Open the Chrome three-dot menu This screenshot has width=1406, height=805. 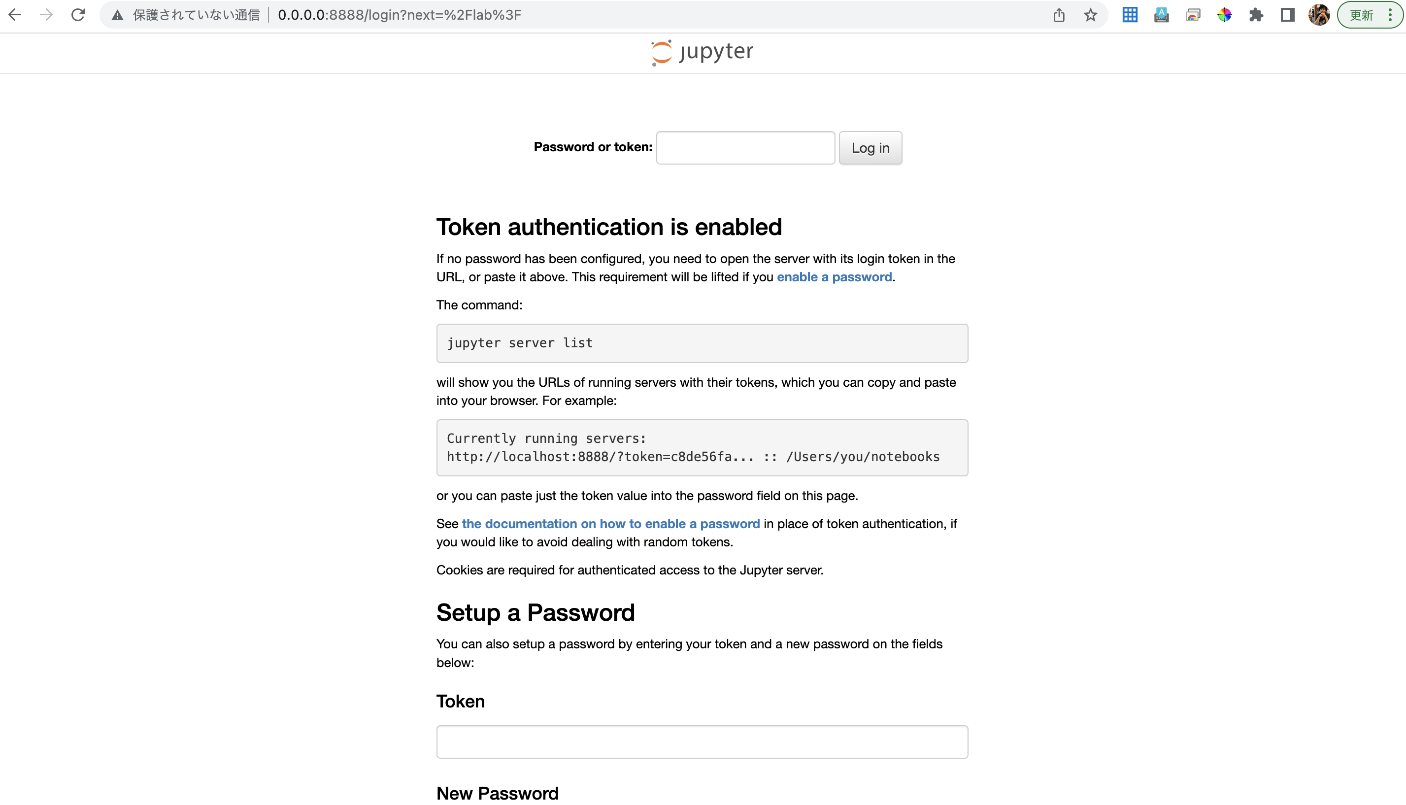point(1392,15)
